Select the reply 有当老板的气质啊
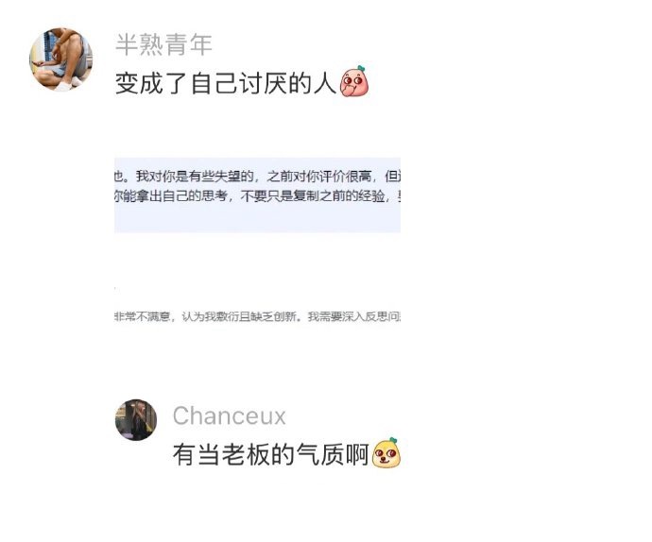Viewport: 652px width, 542px height. (271, 454)
